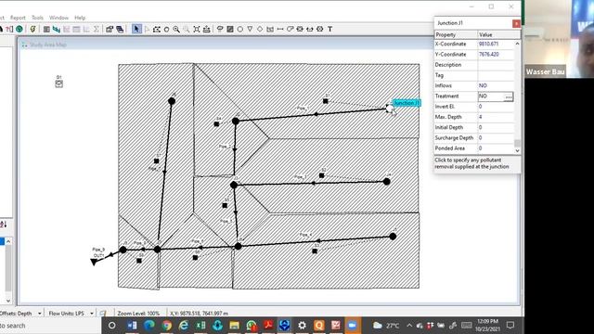This screenshot has width=594, height=334.
Task: Open Excel from the taskbar
Action: [200, 326]
